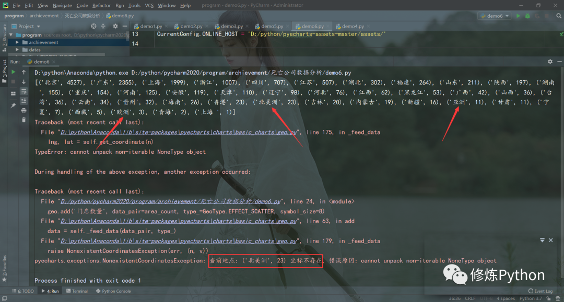564x302 pixels.
Task: Expand the datas folder
Action: (x=17, y=50)
